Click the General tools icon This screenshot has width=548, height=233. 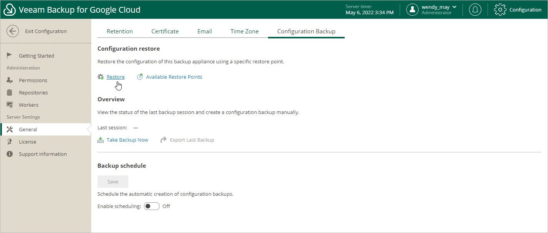click(10, 129)
